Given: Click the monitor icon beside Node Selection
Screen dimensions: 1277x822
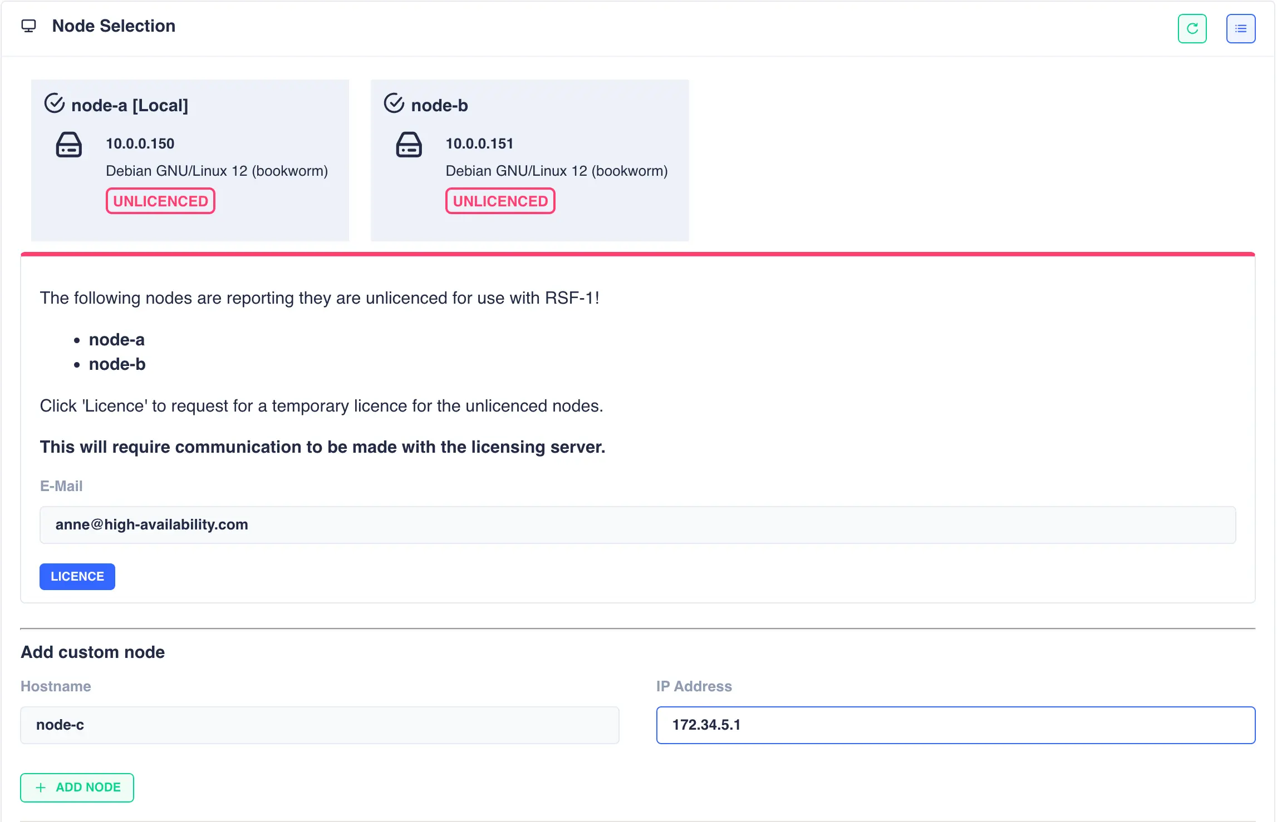Looking at the screenshot, I should point(28,26).
